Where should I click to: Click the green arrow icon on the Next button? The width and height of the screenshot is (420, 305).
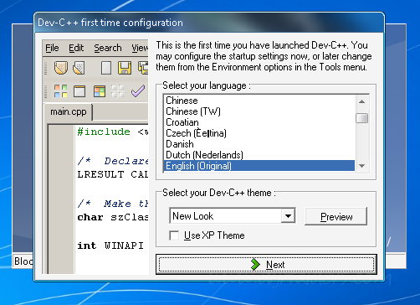point(255,264)
